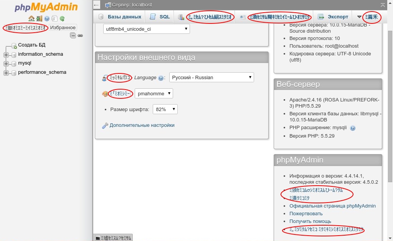
Task: Click the wrench icon beside Дополнительные настройки
Action: point(105,126)
